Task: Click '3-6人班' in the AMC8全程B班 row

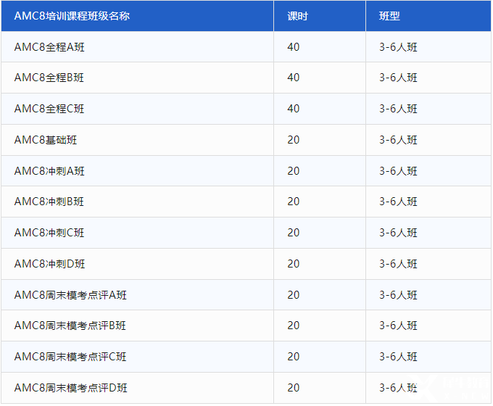Action: coord(398,78)
